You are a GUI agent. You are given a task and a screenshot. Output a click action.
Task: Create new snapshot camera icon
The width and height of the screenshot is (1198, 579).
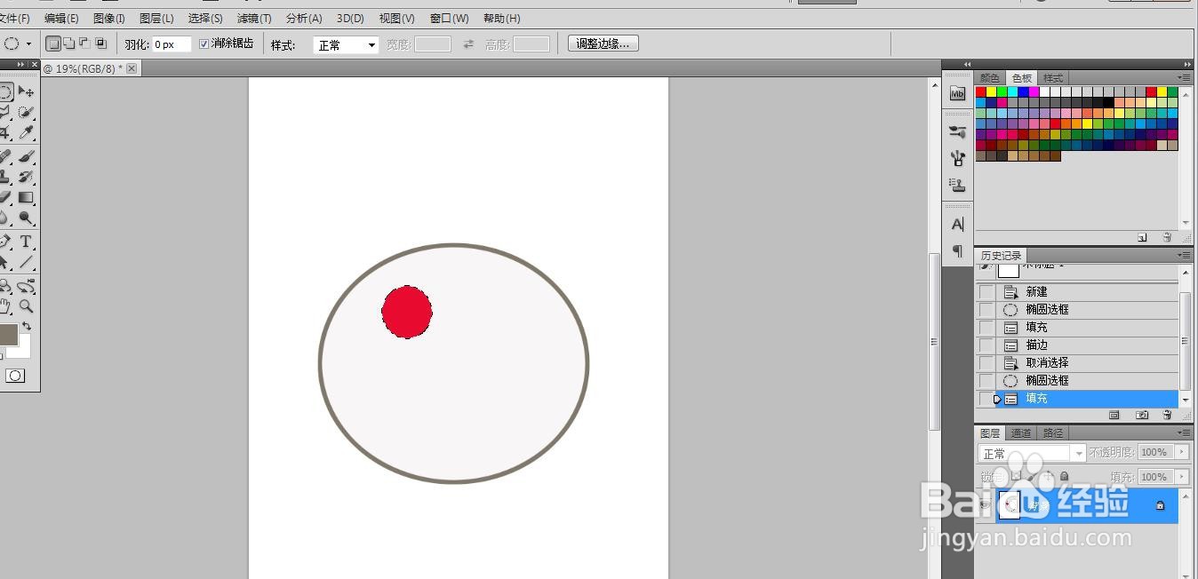coord(1142,415)
